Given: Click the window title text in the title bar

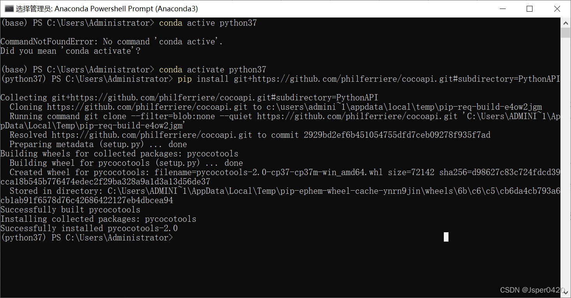Looking at the screenshot, I should pos(107,9).
